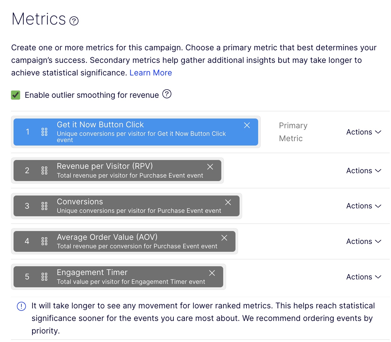Screen dimensions: 391x342
Task: Click the info icon beside the statistical significance note
Action: [x=21, y=306]
